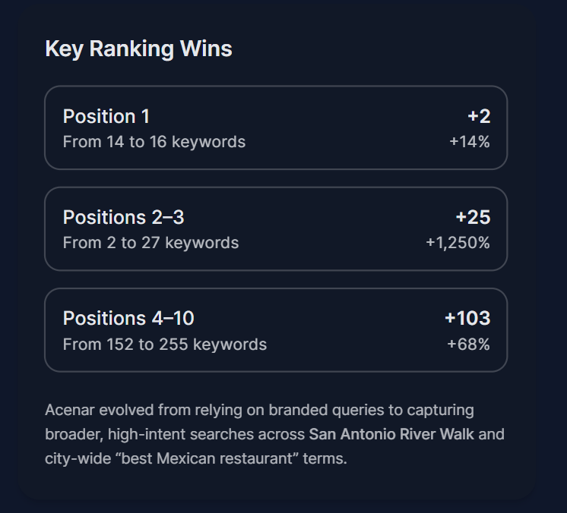The height and width of the screenshot is (513, 567).
Task: Select the "Positions 2–3" card title
Action: 123,217
